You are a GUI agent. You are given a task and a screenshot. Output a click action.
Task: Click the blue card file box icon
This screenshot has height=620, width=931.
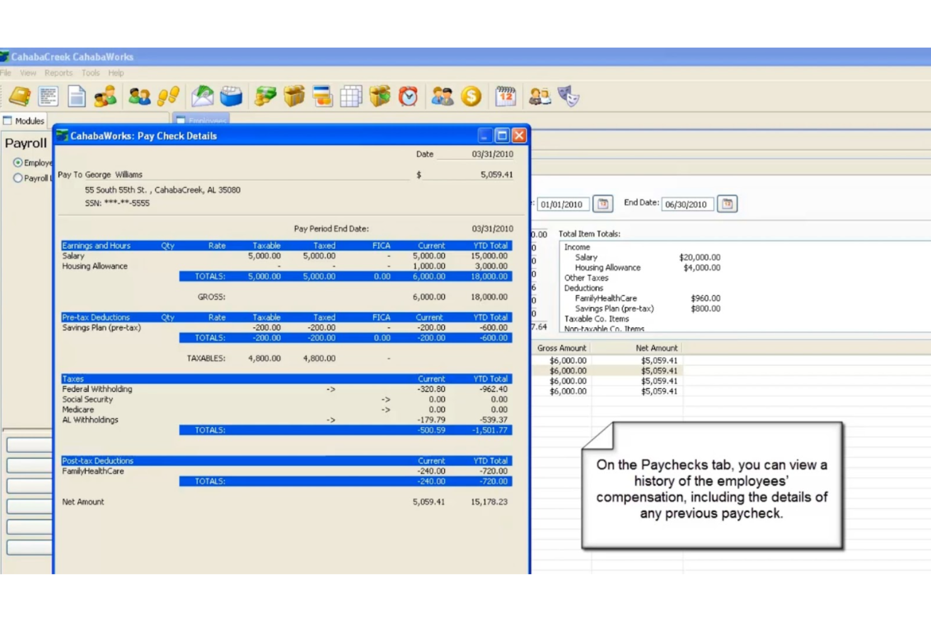[x=231, y=96]
